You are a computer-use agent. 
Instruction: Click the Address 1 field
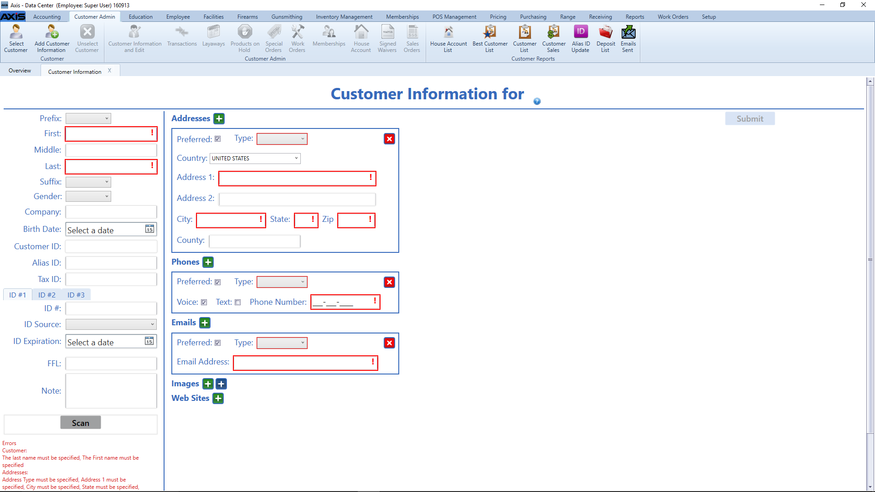(297, 179)
